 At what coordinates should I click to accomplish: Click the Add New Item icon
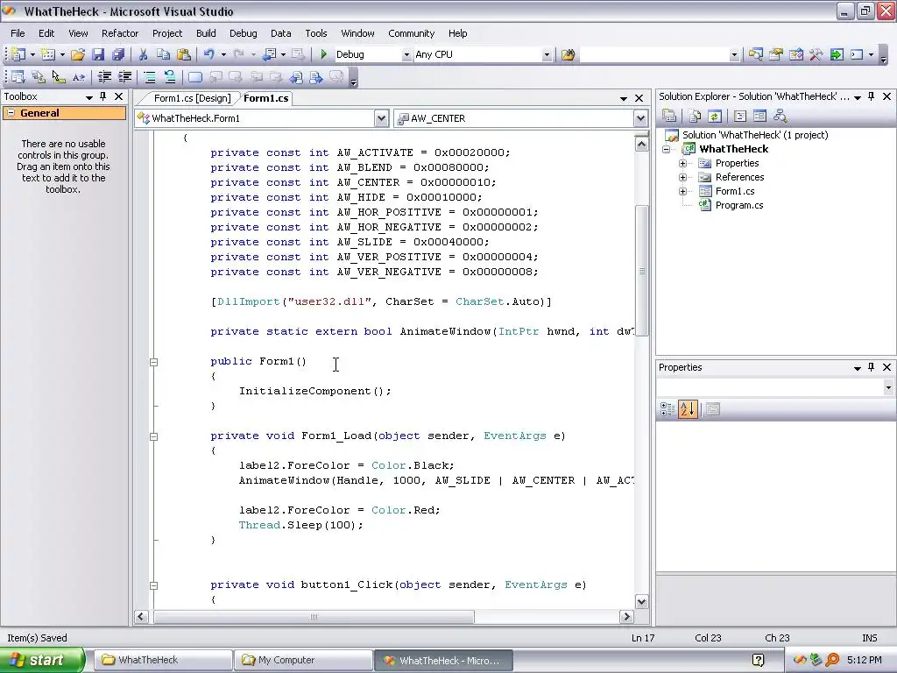48,54
